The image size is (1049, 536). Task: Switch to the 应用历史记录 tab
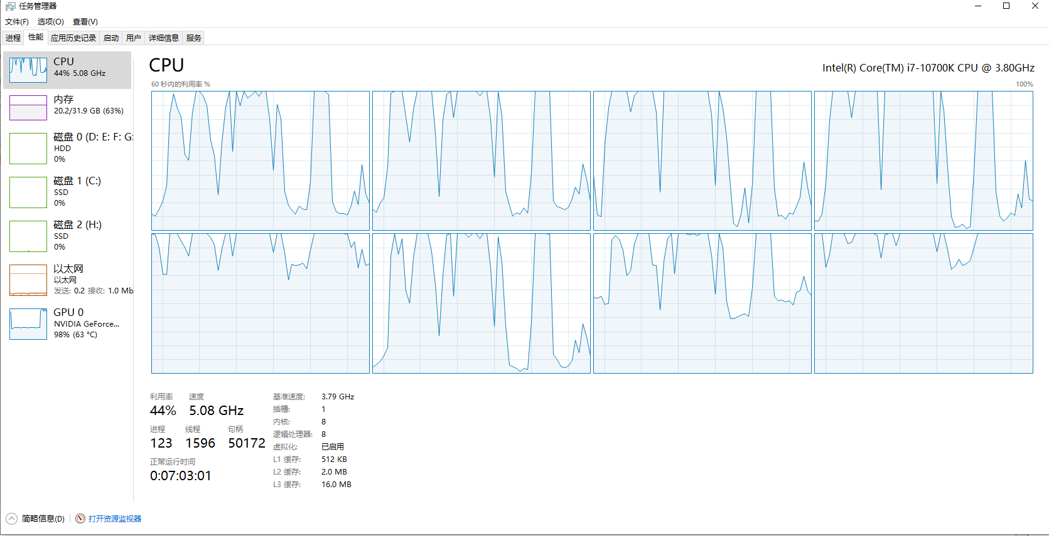click(73, 38)
